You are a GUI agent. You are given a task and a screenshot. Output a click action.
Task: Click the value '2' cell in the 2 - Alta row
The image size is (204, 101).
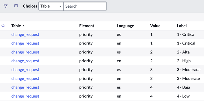(x=151, y=52)
